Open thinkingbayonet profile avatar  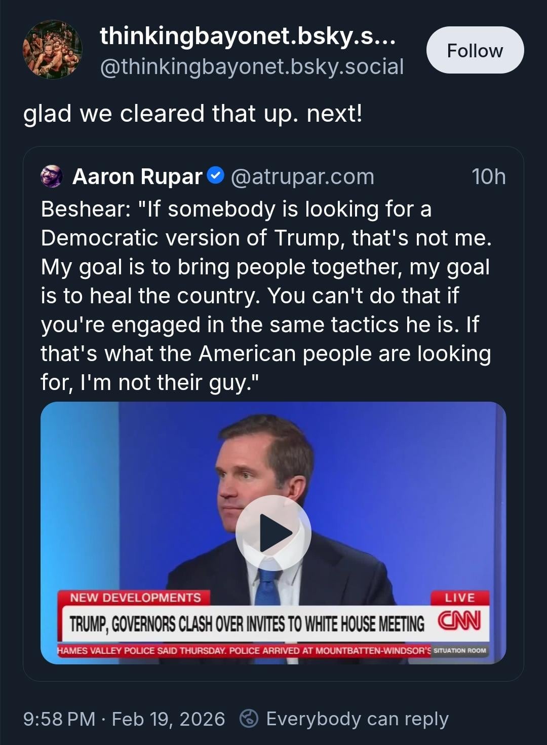pyautogui.click(x=52, y=50)
